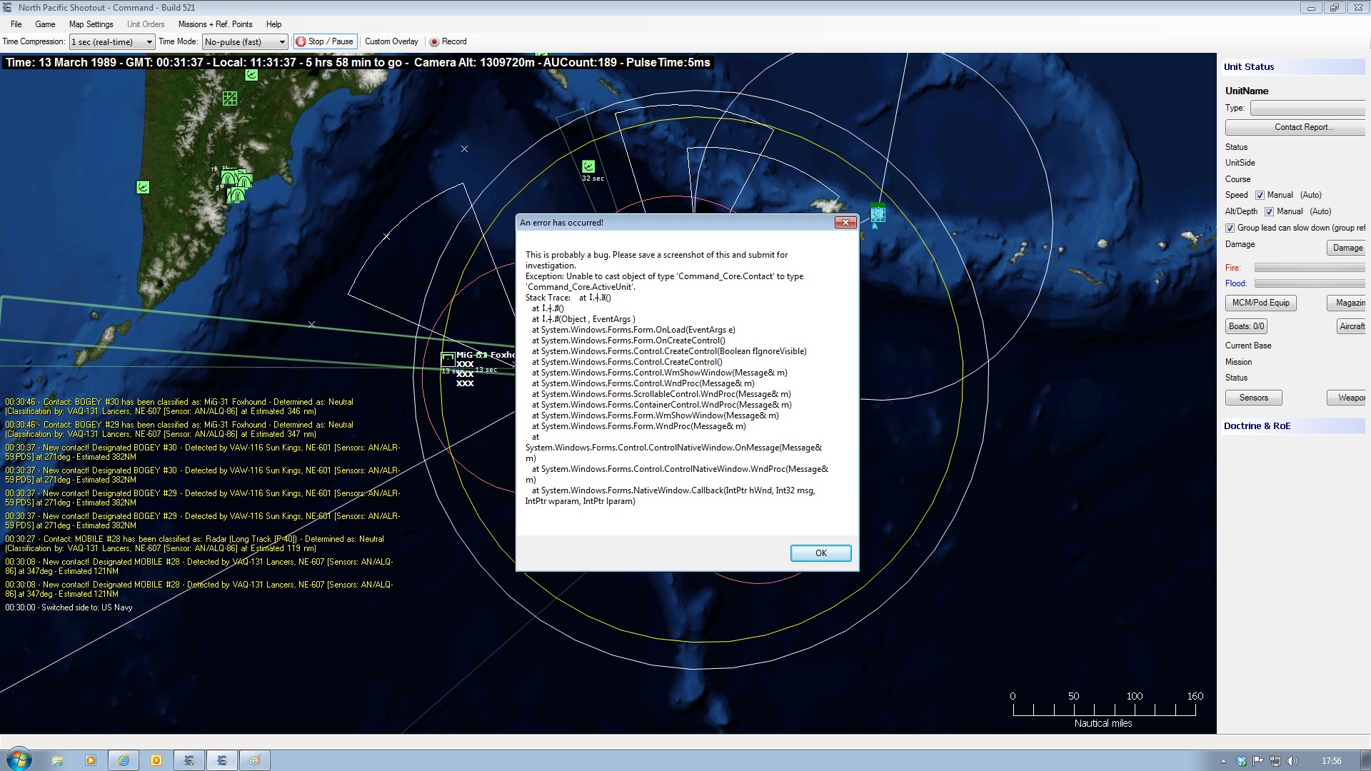Click the Stop / Pause simulation icon
The width and height of the screenshot is (1371, 771).
tap(301, 41)
